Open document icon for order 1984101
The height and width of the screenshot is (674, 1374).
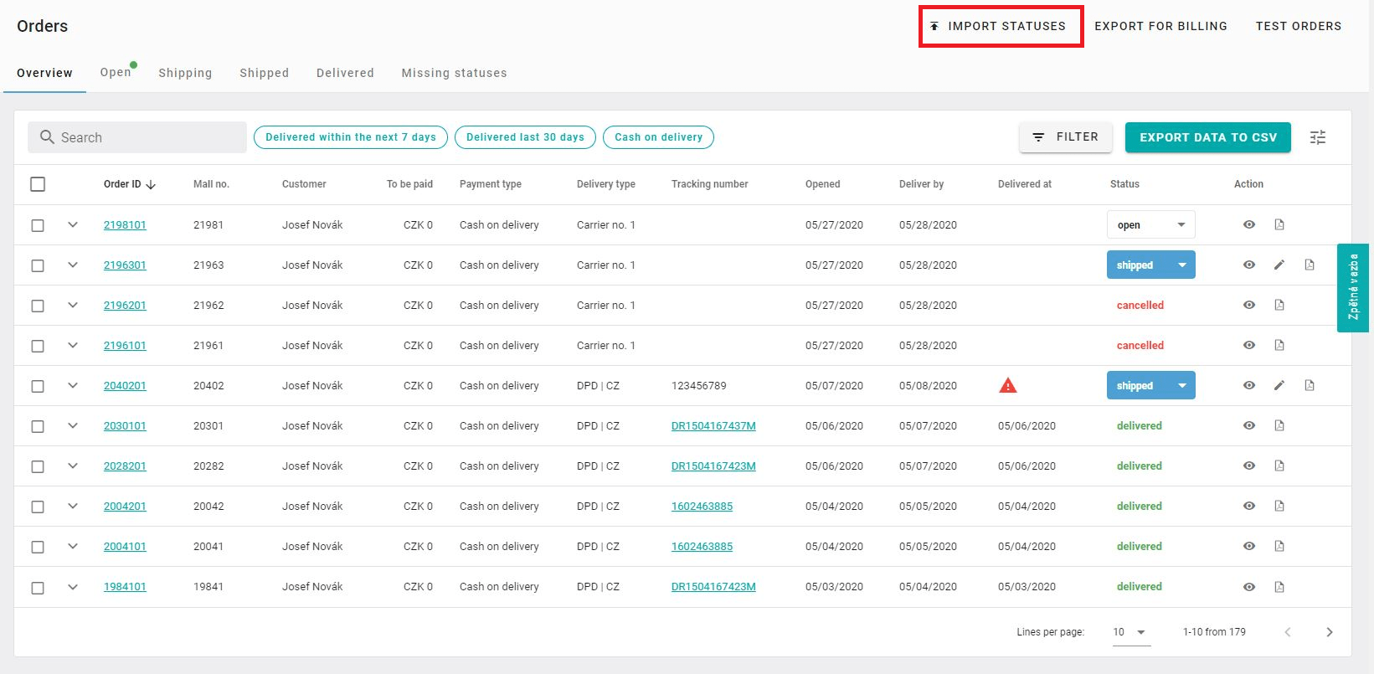pyautogui.click(x=1279, y=587)
